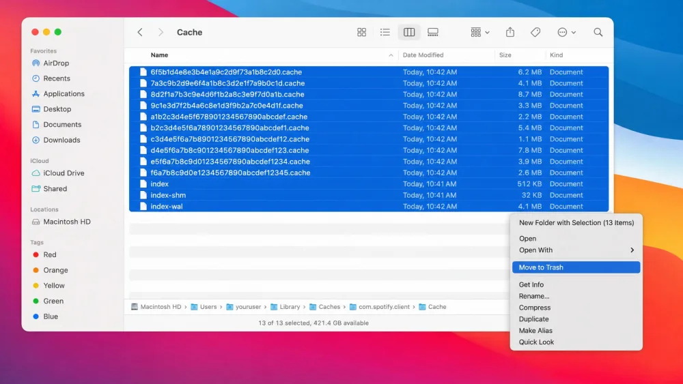Viewport: 683px width, 384px height.
Task: Click the 6.2 MB size cell
Action: pyautogui.click(x=530, y=72)
